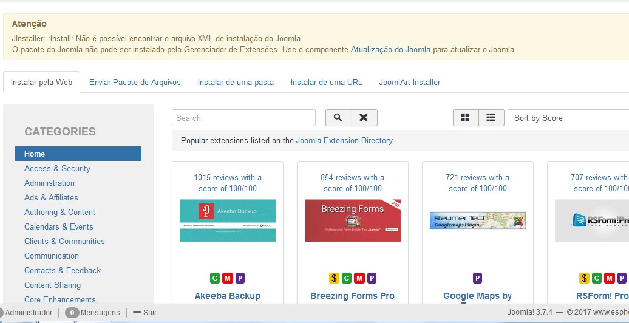Click the red M badge under Breezing Forms Pro
The width and height of the screenshot is (629, 323).
359,278
